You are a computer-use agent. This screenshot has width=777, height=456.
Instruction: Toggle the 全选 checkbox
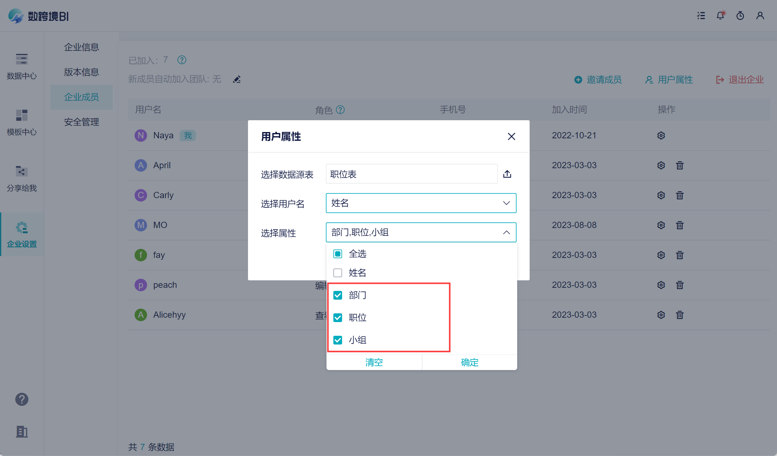click(338, 254)
